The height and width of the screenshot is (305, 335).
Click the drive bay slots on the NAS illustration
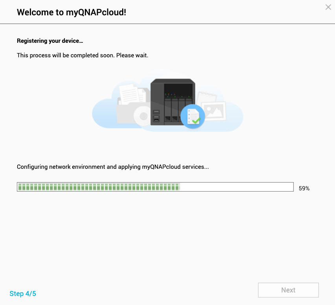(x=173, y=110)
